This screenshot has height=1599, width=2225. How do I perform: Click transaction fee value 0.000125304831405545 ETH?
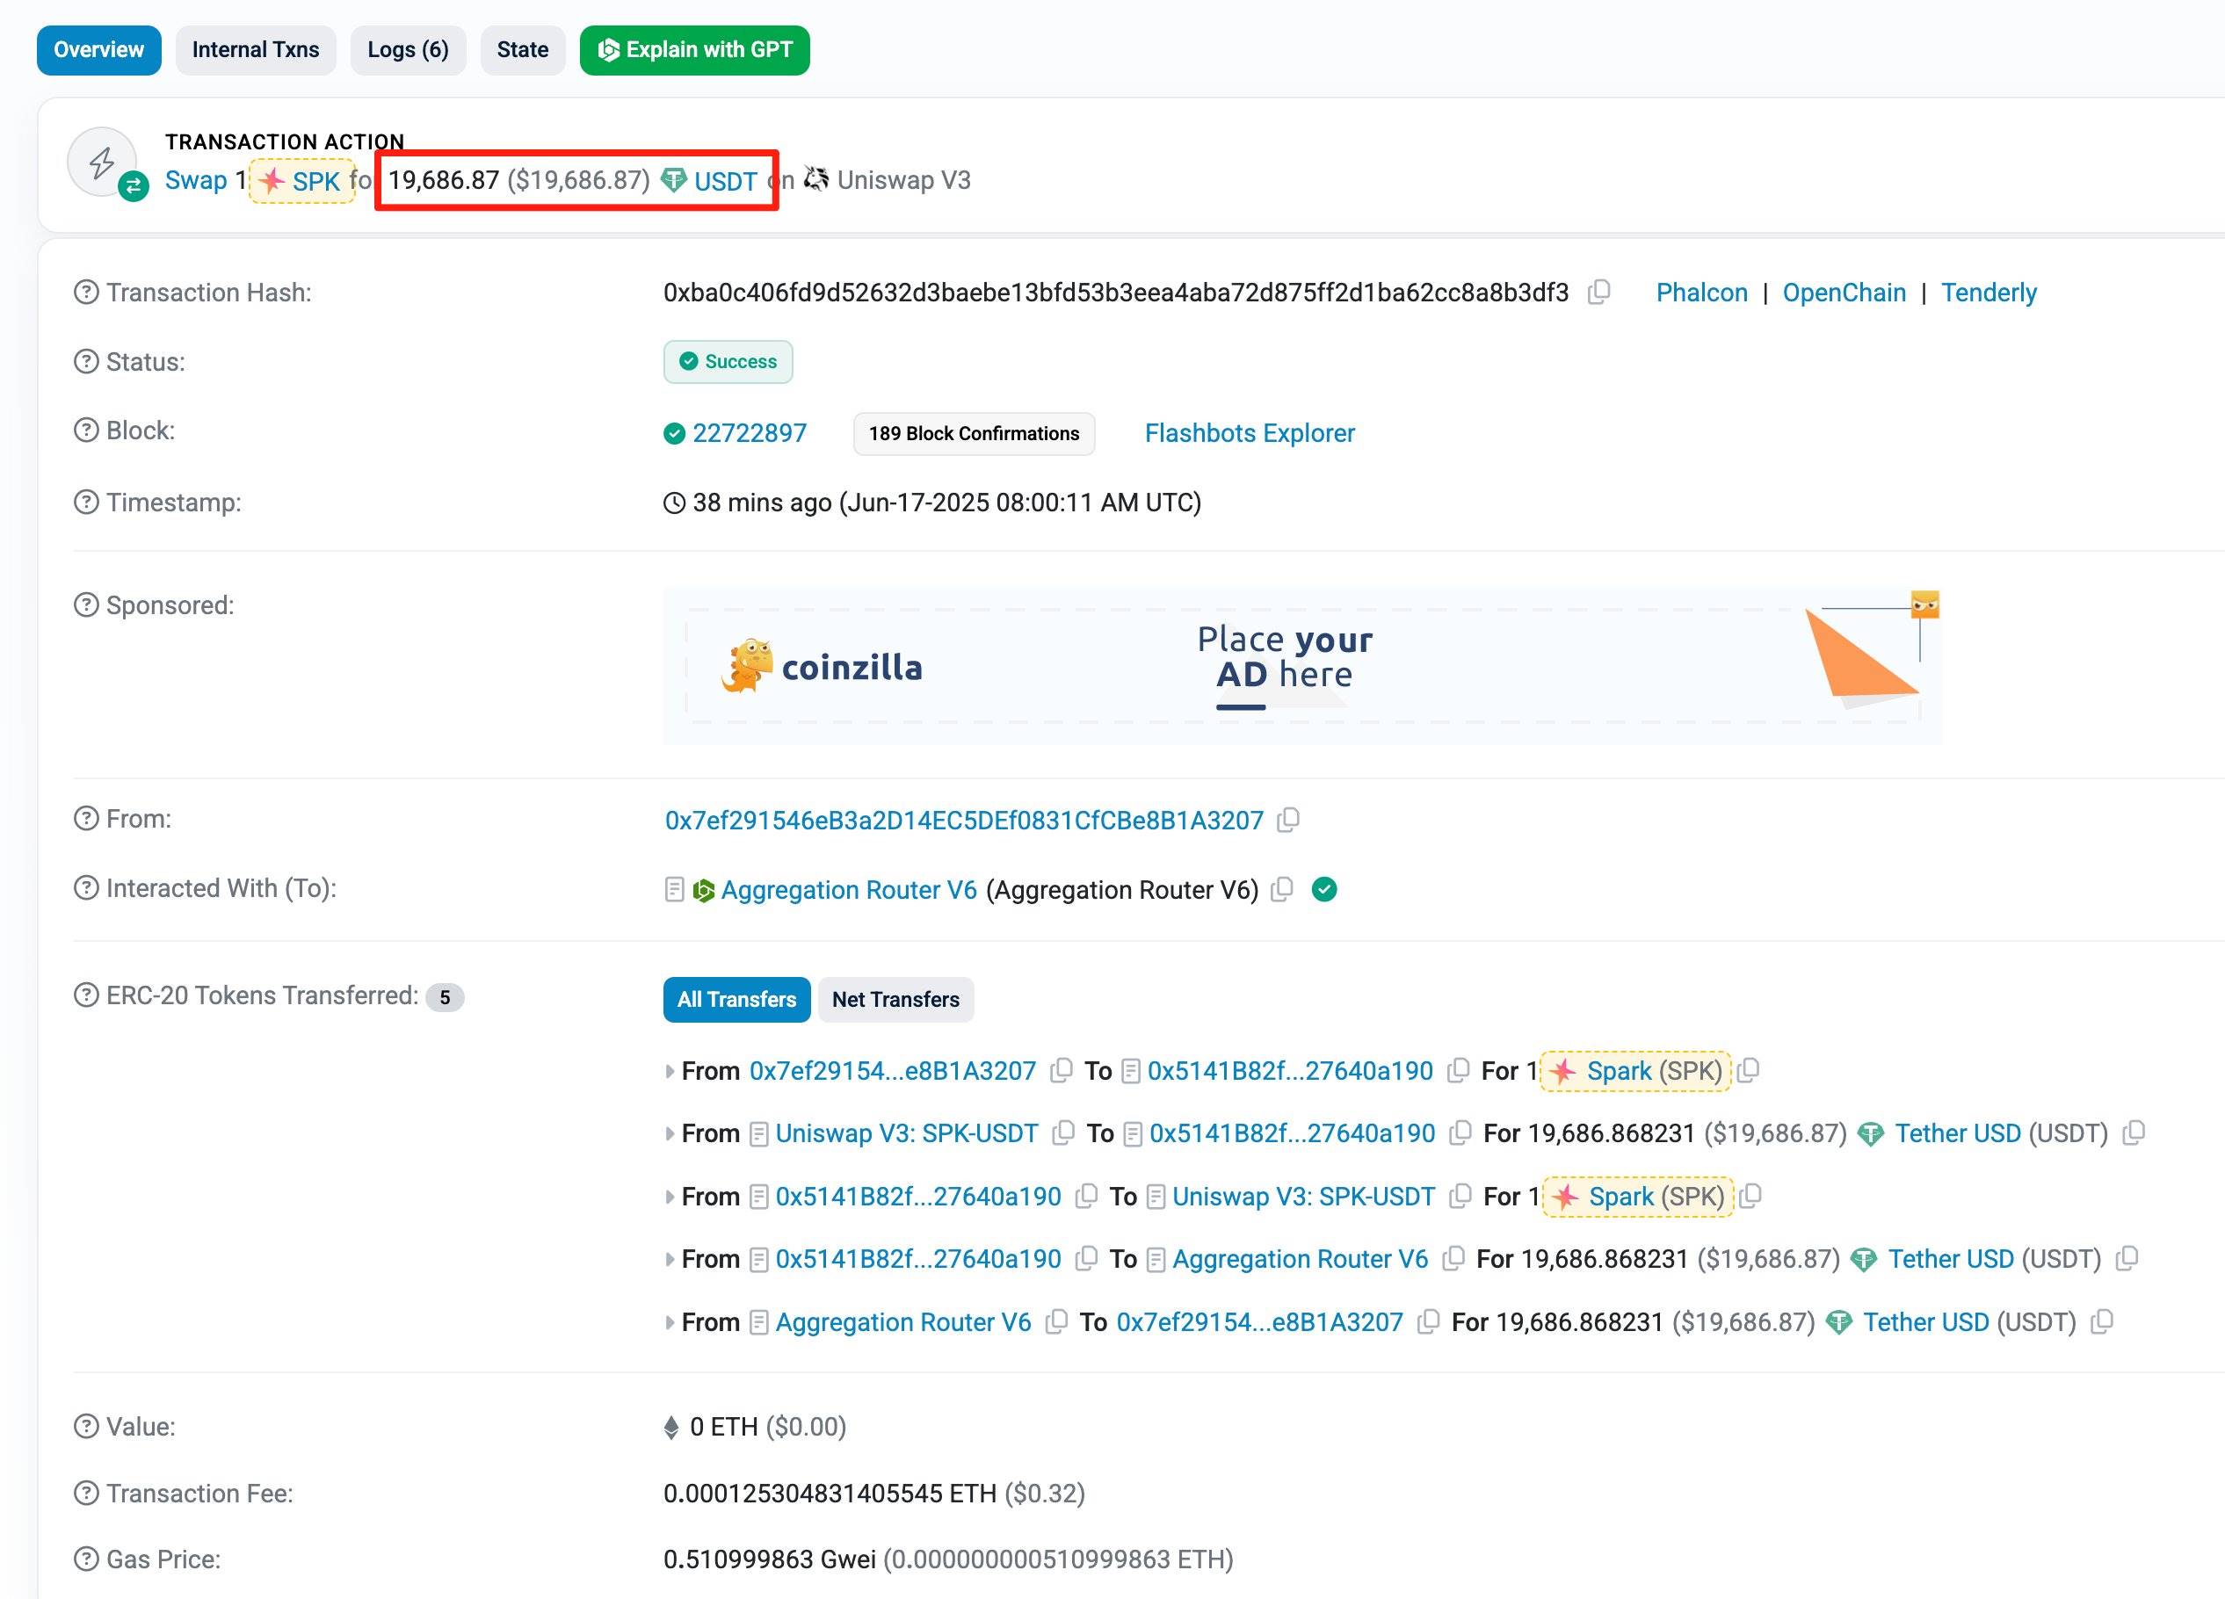click(x=830, y=1493)
